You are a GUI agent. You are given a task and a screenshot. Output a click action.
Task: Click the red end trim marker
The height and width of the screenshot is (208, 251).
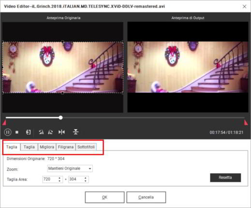tap(246, 123)
